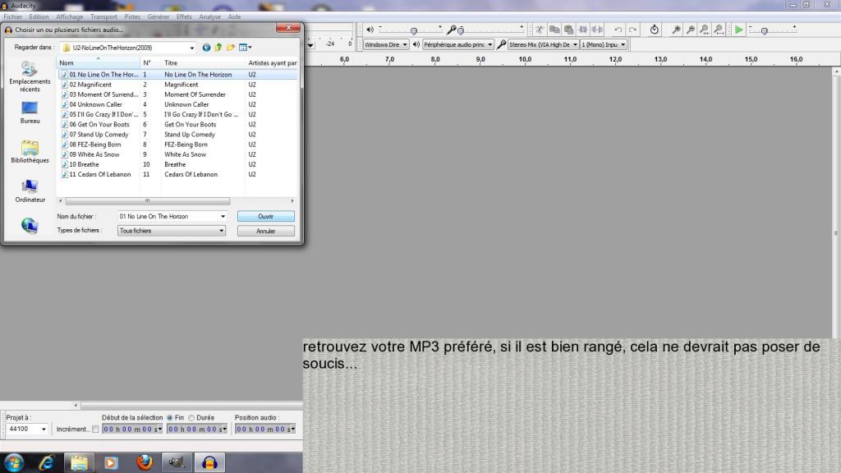Open Windows Explorer from the taskbar

pyautogui.click(x=80, y=462)
